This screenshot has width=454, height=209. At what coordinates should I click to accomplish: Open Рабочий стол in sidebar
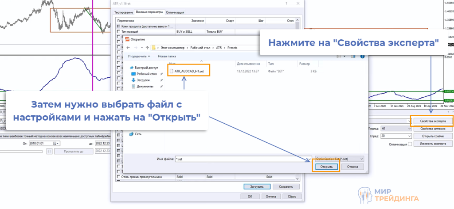[148, 74]
